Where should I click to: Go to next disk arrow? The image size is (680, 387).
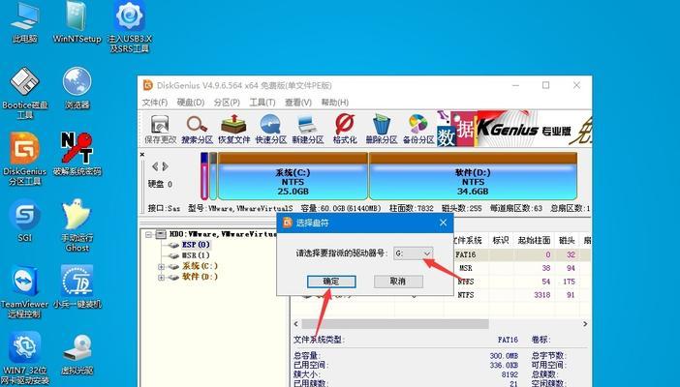coord(165,166)
